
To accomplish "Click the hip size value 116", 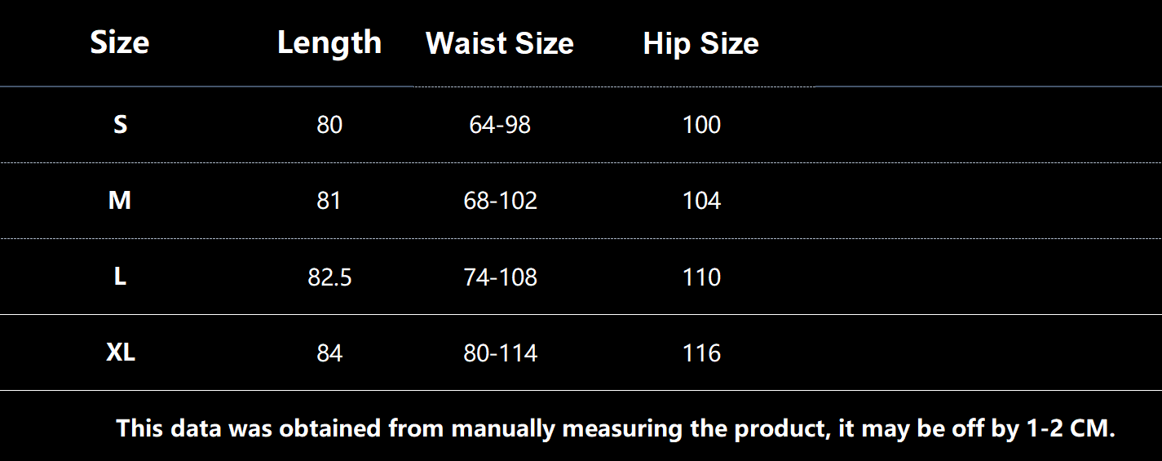I will tap(701, 353).
